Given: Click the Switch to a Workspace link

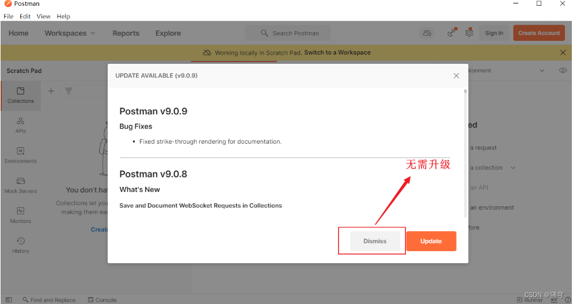Looking at the screenshot, I should (337, 52).
